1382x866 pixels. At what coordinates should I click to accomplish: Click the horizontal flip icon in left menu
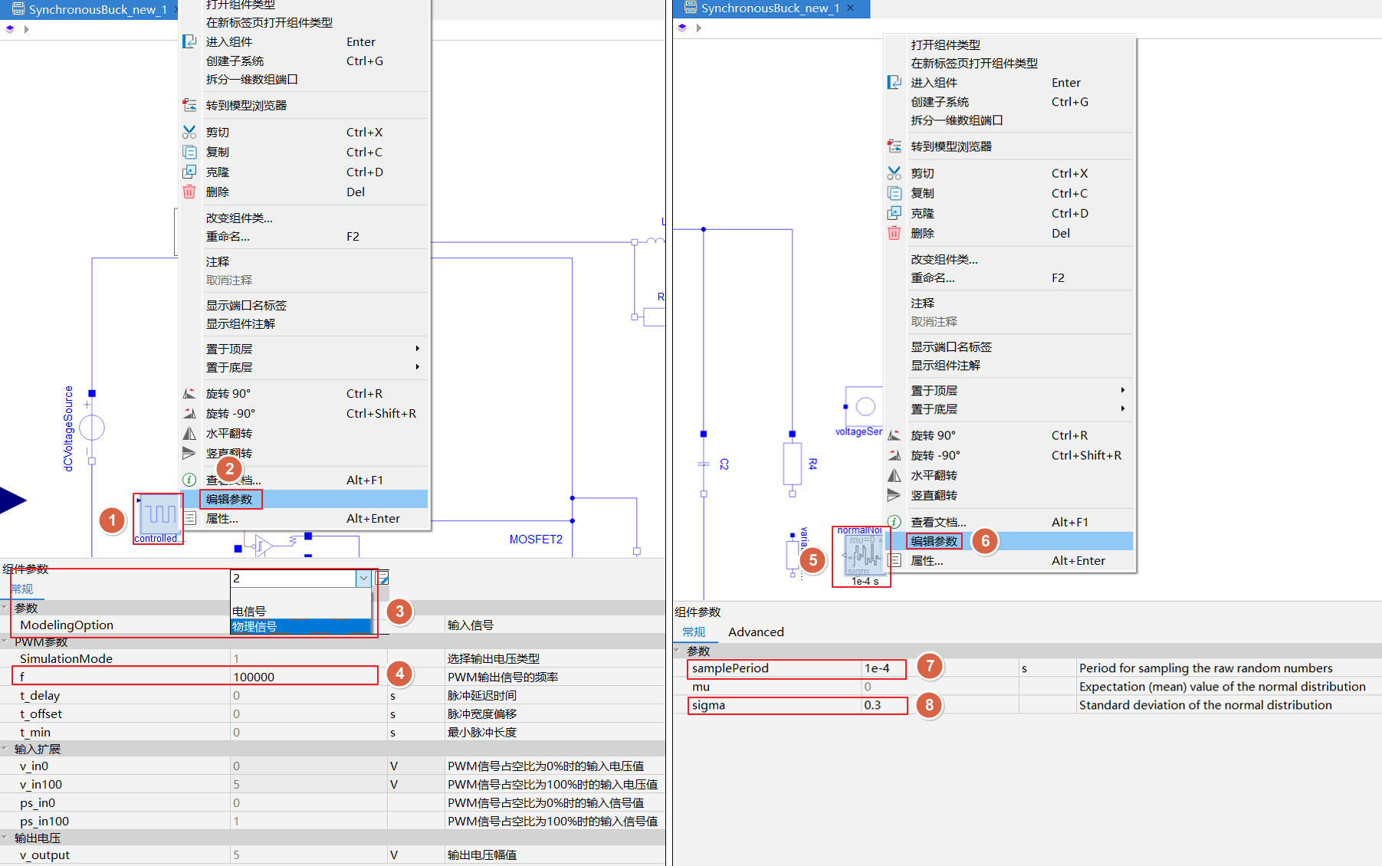pyautogui.click(x=189, y=434)
